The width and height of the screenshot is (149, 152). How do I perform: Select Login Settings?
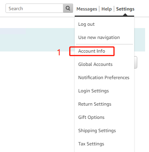93,91
